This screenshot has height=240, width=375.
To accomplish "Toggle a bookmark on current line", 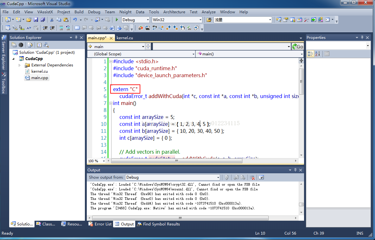I will click(77, 28).
